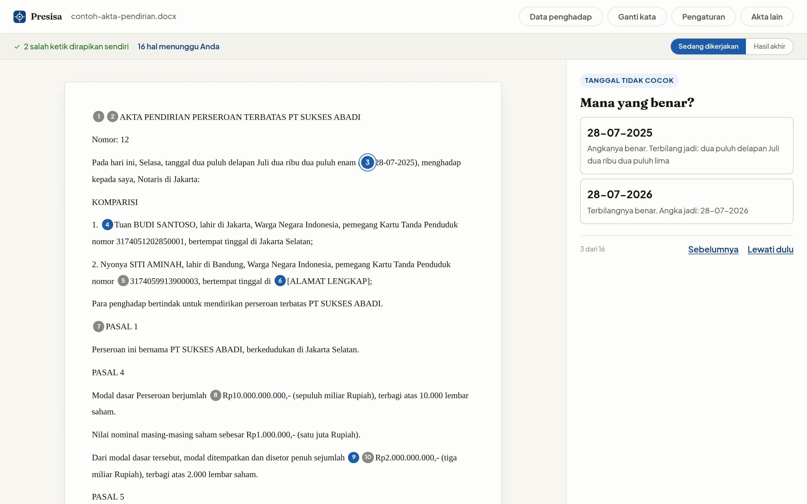This screenshot has width=807, height=504.
Task: Click the PASAL 4 heading
Action: click(108, 373)
